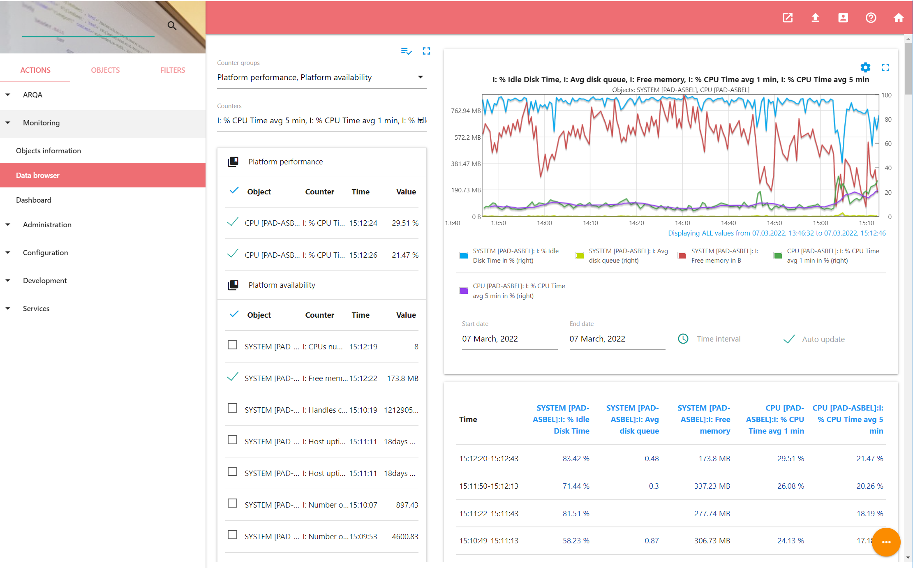Sort by % Idle Disk Time column header

561,419
